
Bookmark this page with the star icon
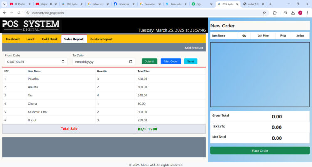pos(264,13)
